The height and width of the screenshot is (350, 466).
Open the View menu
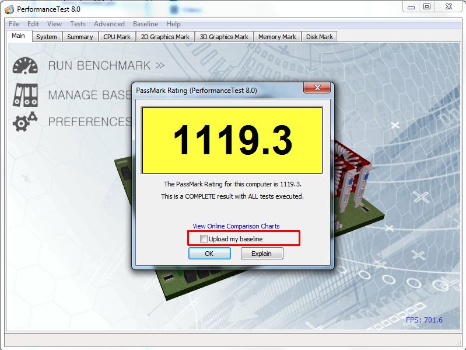pos(54,24)
